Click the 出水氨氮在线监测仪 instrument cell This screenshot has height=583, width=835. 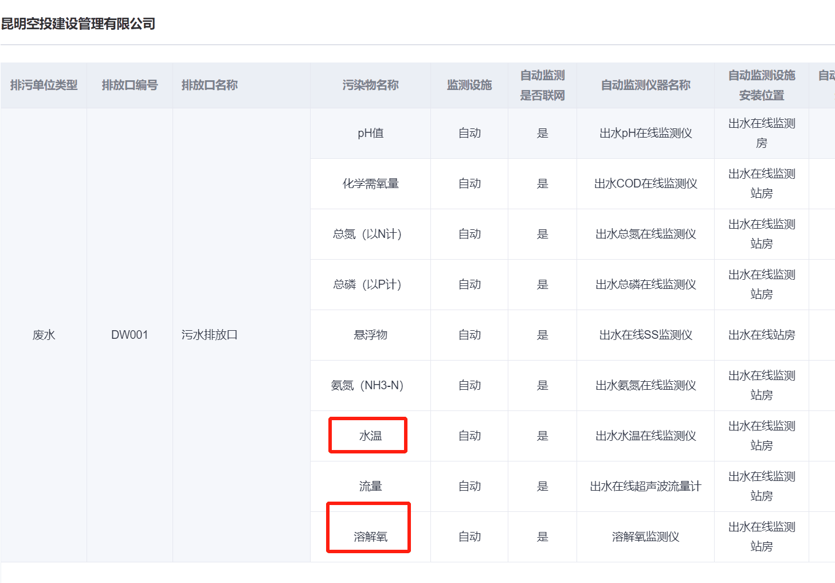click(645, 385)
